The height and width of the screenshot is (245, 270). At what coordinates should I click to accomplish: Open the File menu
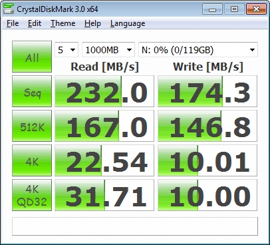13,23
